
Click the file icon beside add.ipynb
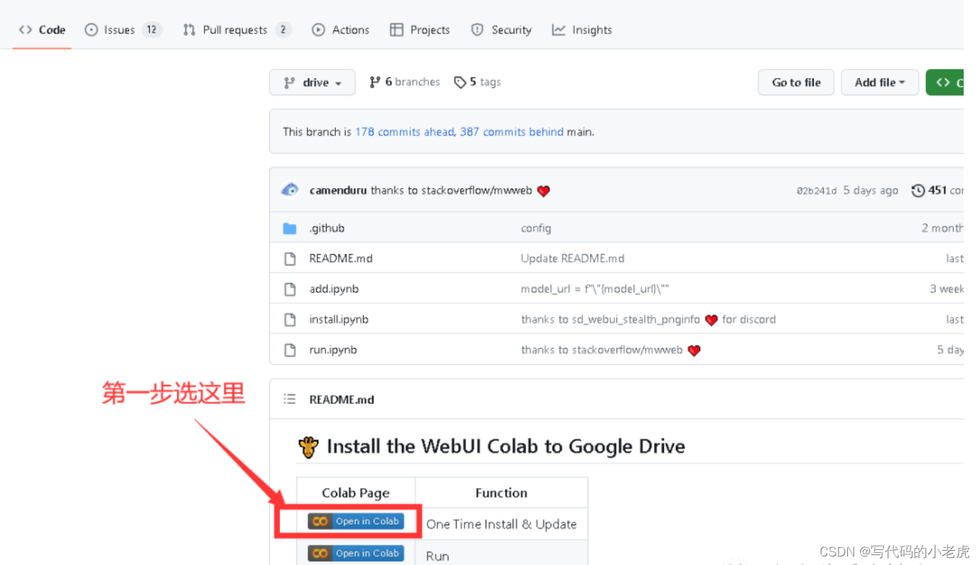tap(290, 289)
